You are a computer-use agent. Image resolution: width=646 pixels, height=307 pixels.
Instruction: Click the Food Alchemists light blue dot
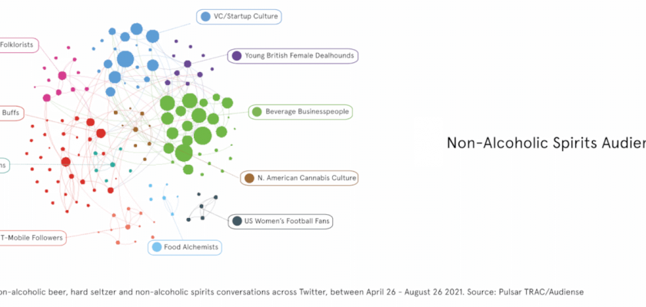click(x=157, y=247)
